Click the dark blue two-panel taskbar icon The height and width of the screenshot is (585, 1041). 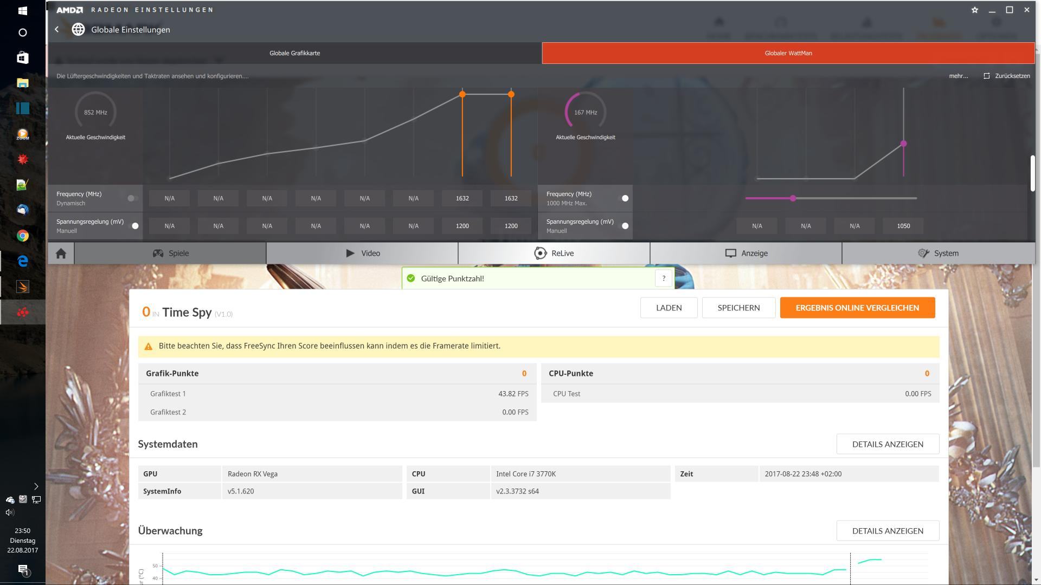[x=22, y=108]
